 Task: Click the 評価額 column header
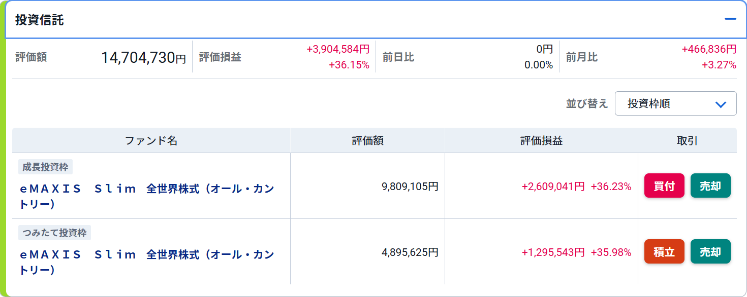[x=368, y=140]
